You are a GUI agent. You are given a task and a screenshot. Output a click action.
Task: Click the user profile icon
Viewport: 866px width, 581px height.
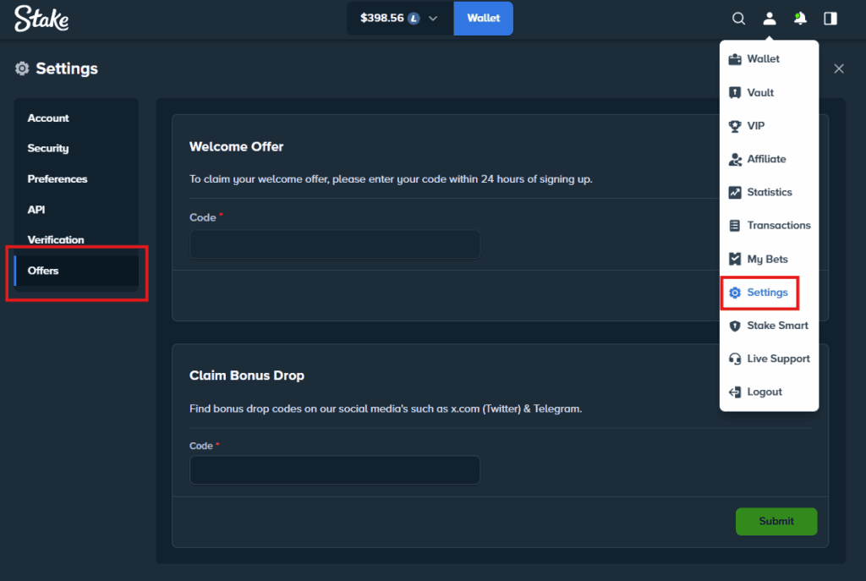click(769, 19)
